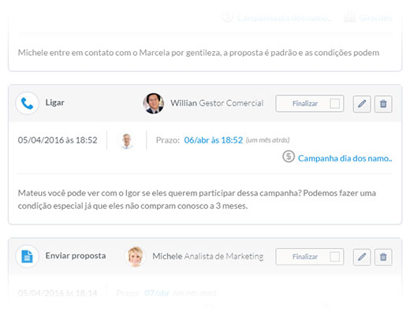Click the 06/abr às 18:52 deadline link
The height and width of the screenshot is (315, 410).
tap(213, 140)
